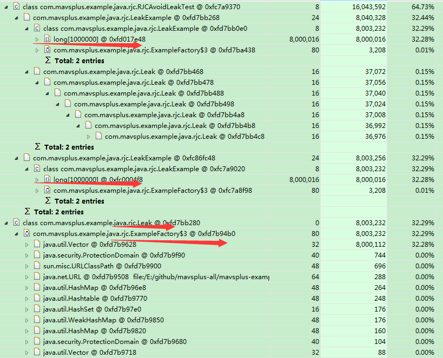Expand the long[1000000] @ 0xfd017e48 node
This screenshot has height=358, width=443.
[x=37, y=39]
